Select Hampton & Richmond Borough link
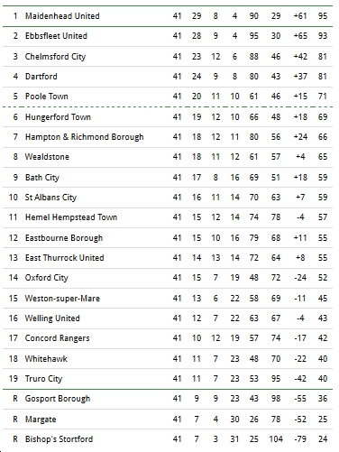 85,137
